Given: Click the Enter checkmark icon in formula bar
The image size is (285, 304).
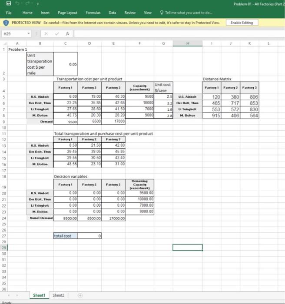Looking at the screenshot, I should [x=57, y=34].
